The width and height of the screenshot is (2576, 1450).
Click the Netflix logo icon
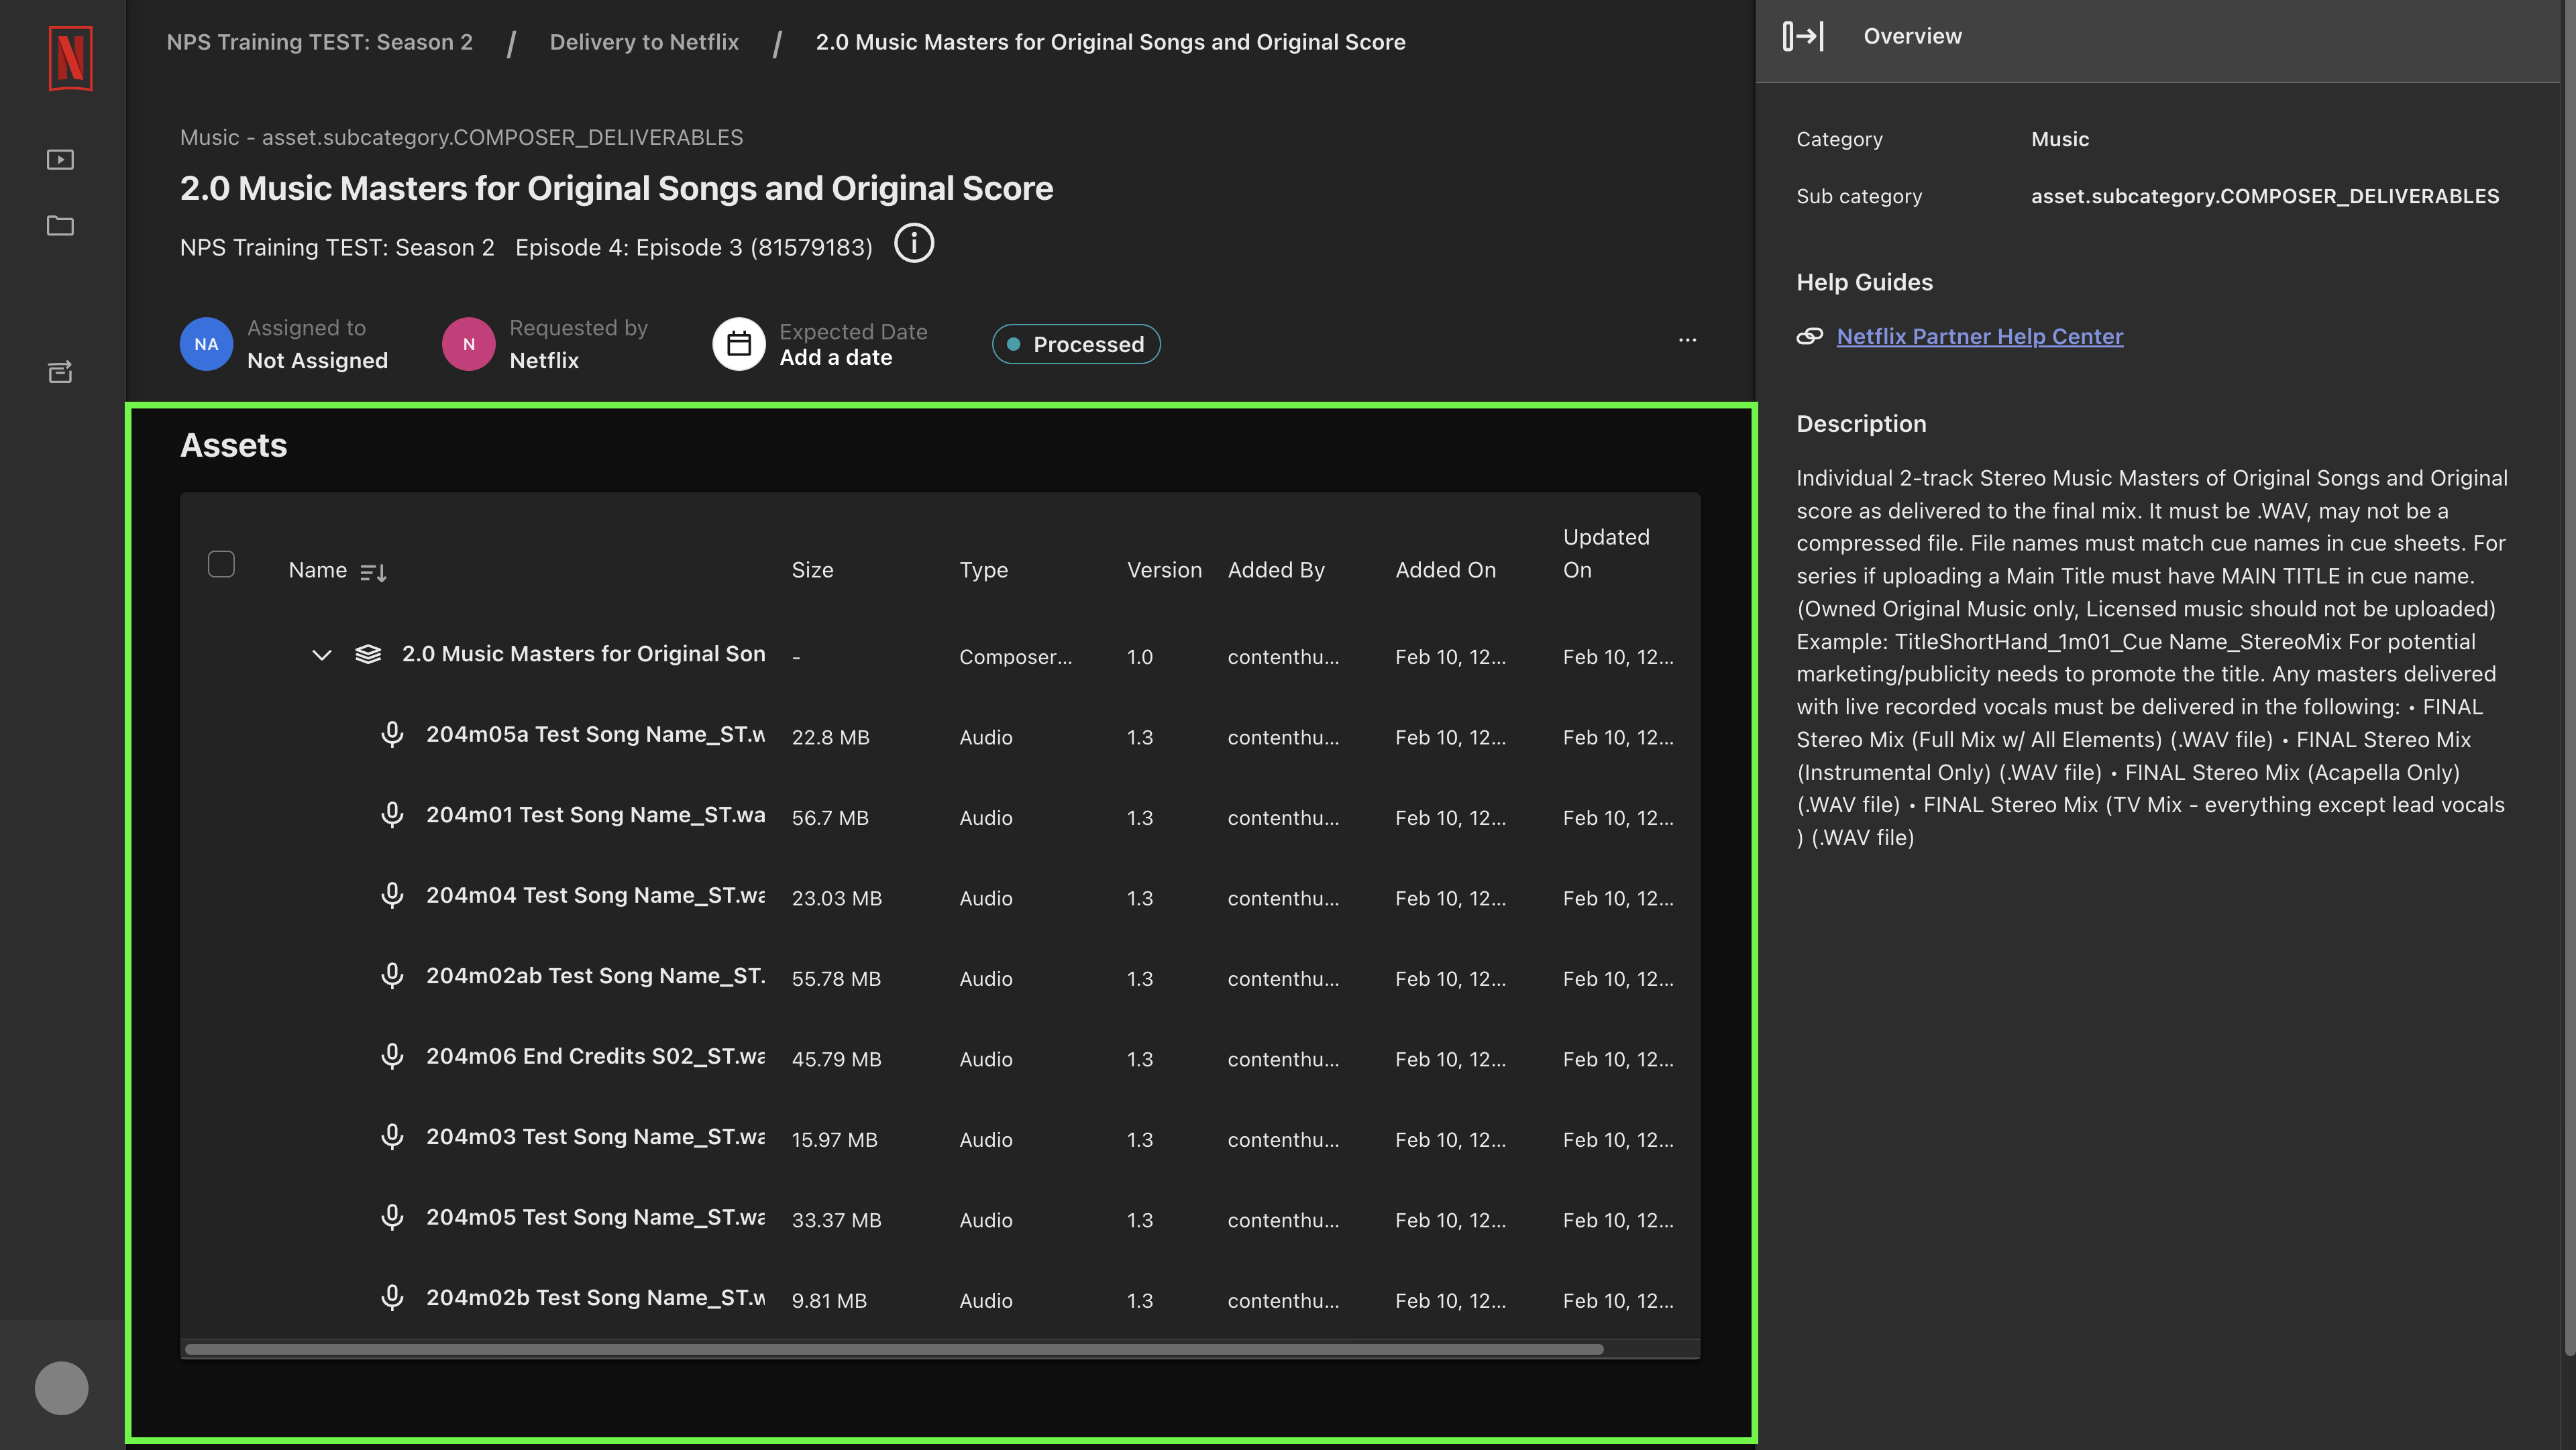click(x=70, y=58)
